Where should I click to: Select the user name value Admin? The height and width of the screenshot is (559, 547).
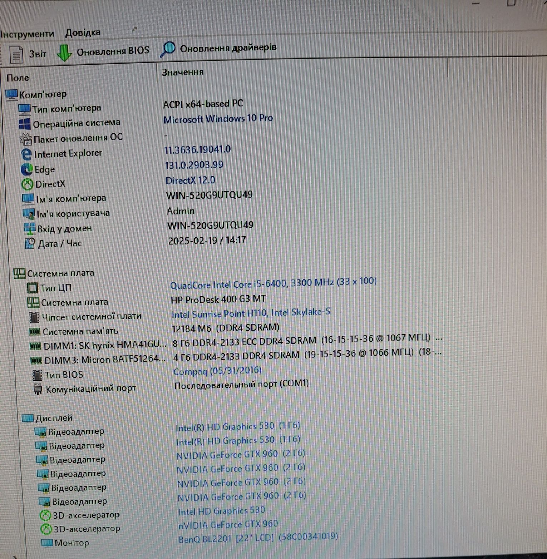point(181,211)
